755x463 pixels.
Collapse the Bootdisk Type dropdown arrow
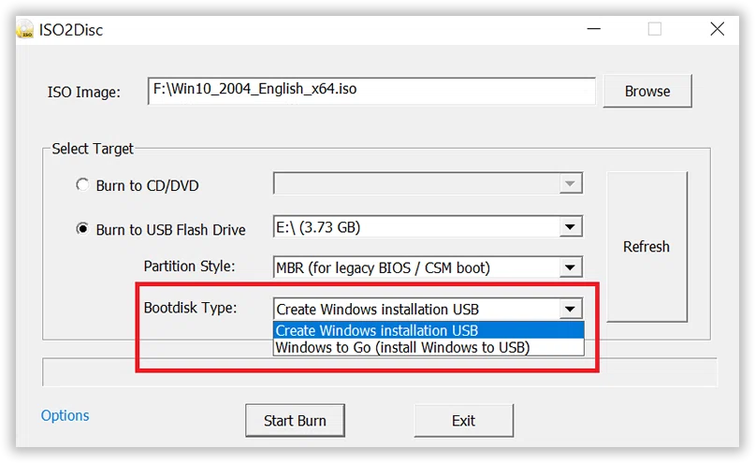pyautogui.click(x=570, y=309)
